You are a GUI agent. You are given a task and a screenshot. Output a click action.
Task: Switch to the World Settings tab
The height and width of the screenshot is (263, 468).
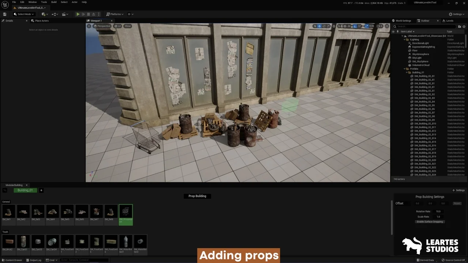pyautogui.click(x=403, y=21)
